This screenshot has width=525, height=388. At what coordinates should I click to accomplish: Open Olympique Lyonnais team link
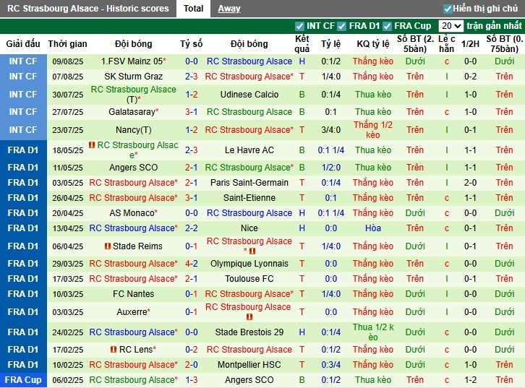[249, 264]
